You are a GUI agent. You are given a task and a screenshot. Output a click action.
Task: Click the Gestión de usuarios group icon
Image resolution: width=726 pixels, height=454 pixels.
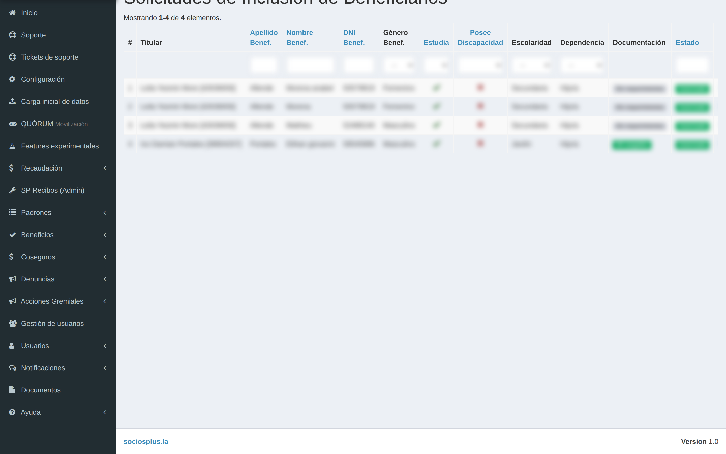pos(13,323)
